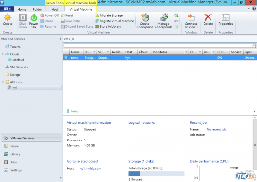This screenshot has width=257, height=182.
Task: Collapse the VMs and Services navigation pane
Action: tap(60, 39)
